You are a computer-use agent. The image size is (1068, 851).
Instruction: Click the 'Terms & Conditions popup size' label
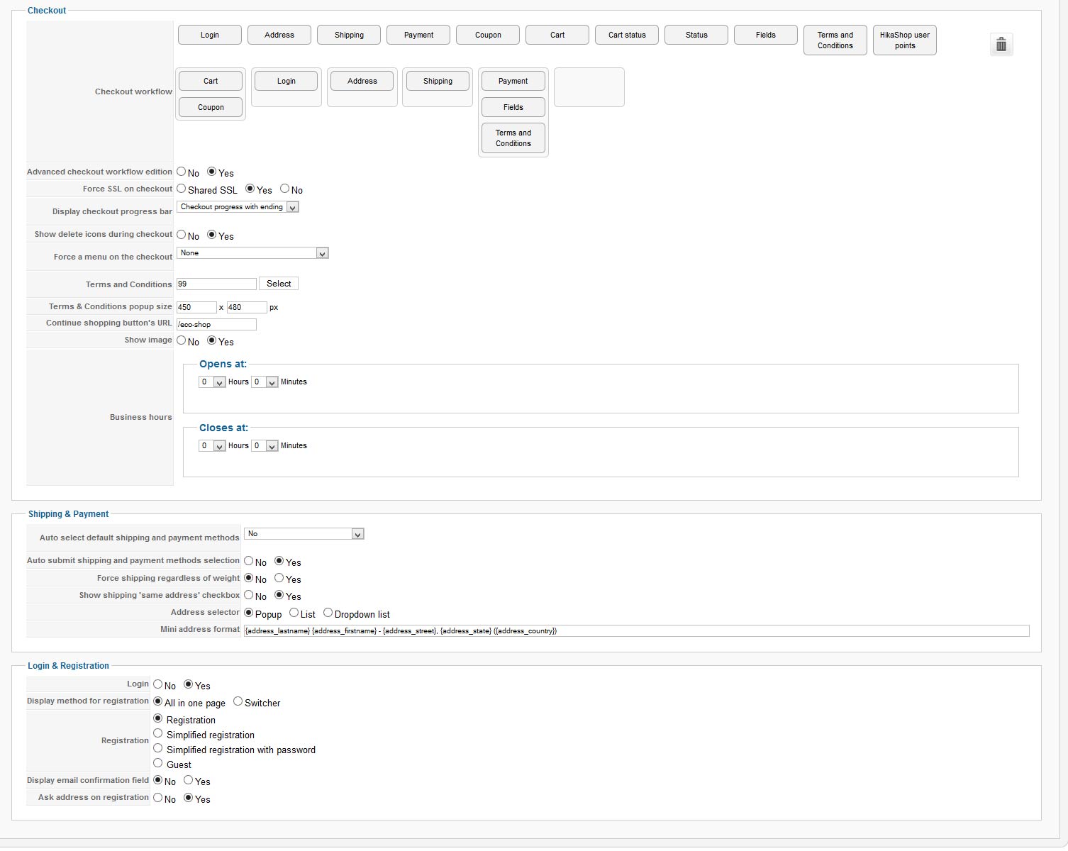[110, 306]
